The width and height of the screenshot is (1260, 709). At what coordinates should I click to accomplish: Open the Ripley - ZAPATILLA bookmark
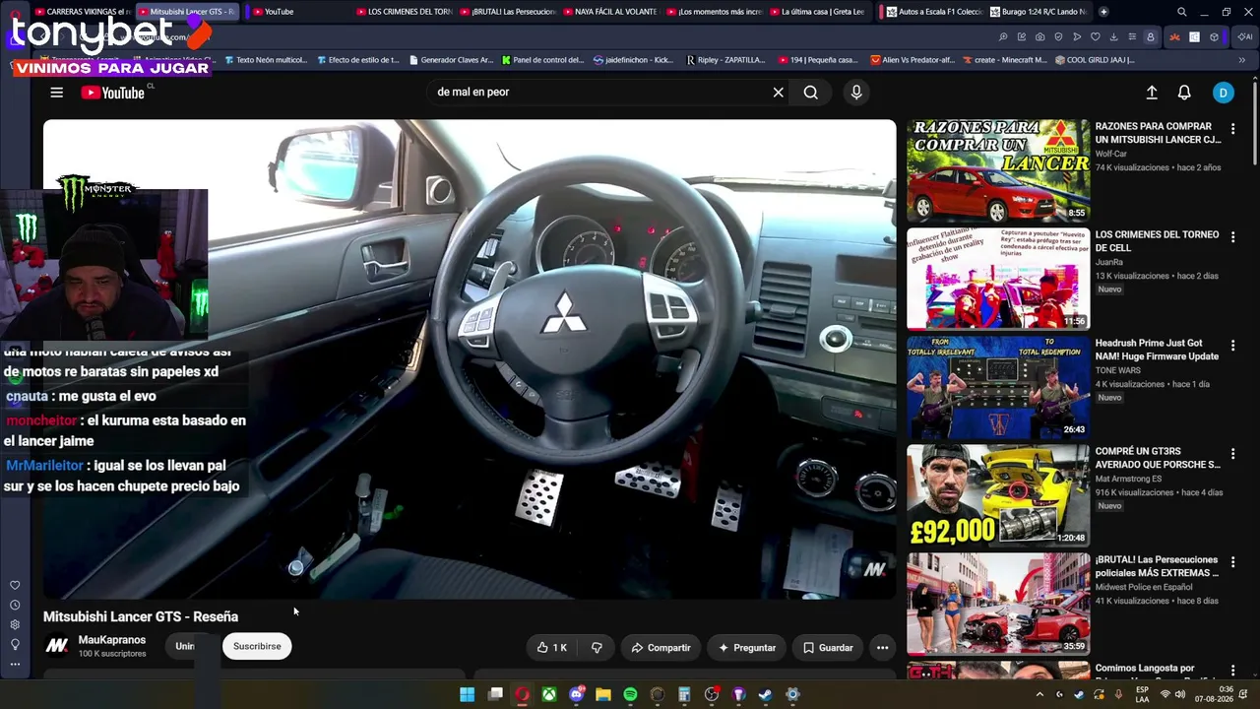pyautogui.click(x=725, y=60)
